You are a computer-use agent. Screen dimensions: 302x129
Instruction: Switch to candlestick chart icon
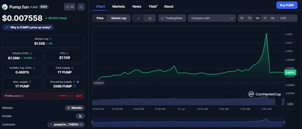150,18
